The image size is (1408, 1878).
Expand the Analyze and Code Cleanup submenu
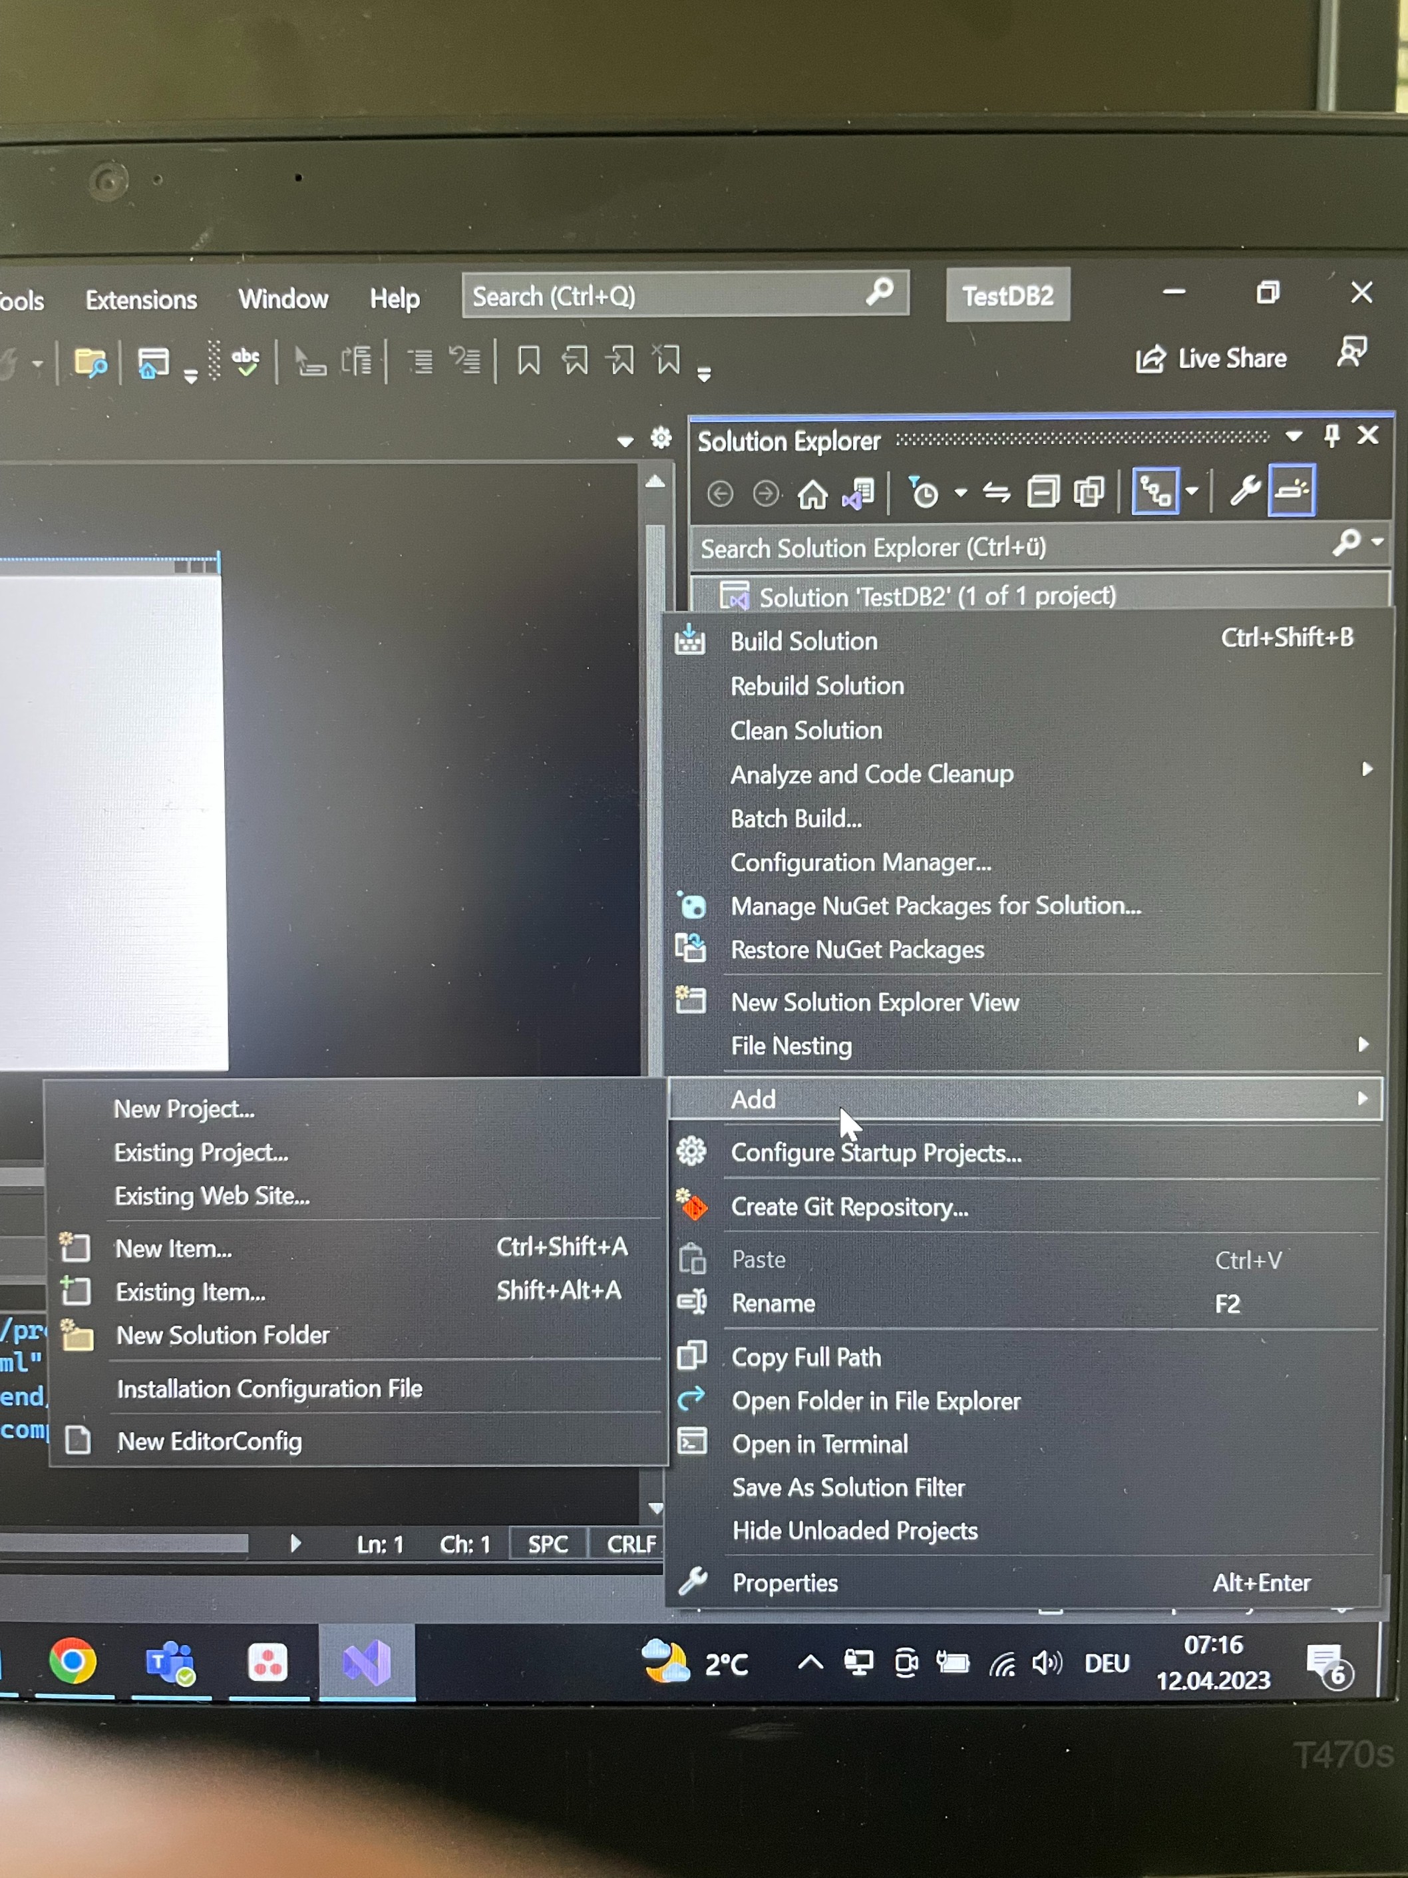coord(872,775)
